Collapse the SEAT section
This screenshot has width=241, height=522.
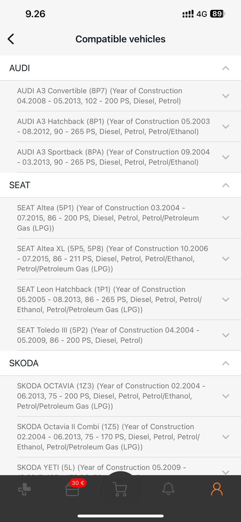pyautogui.click(x=225, y=185)
